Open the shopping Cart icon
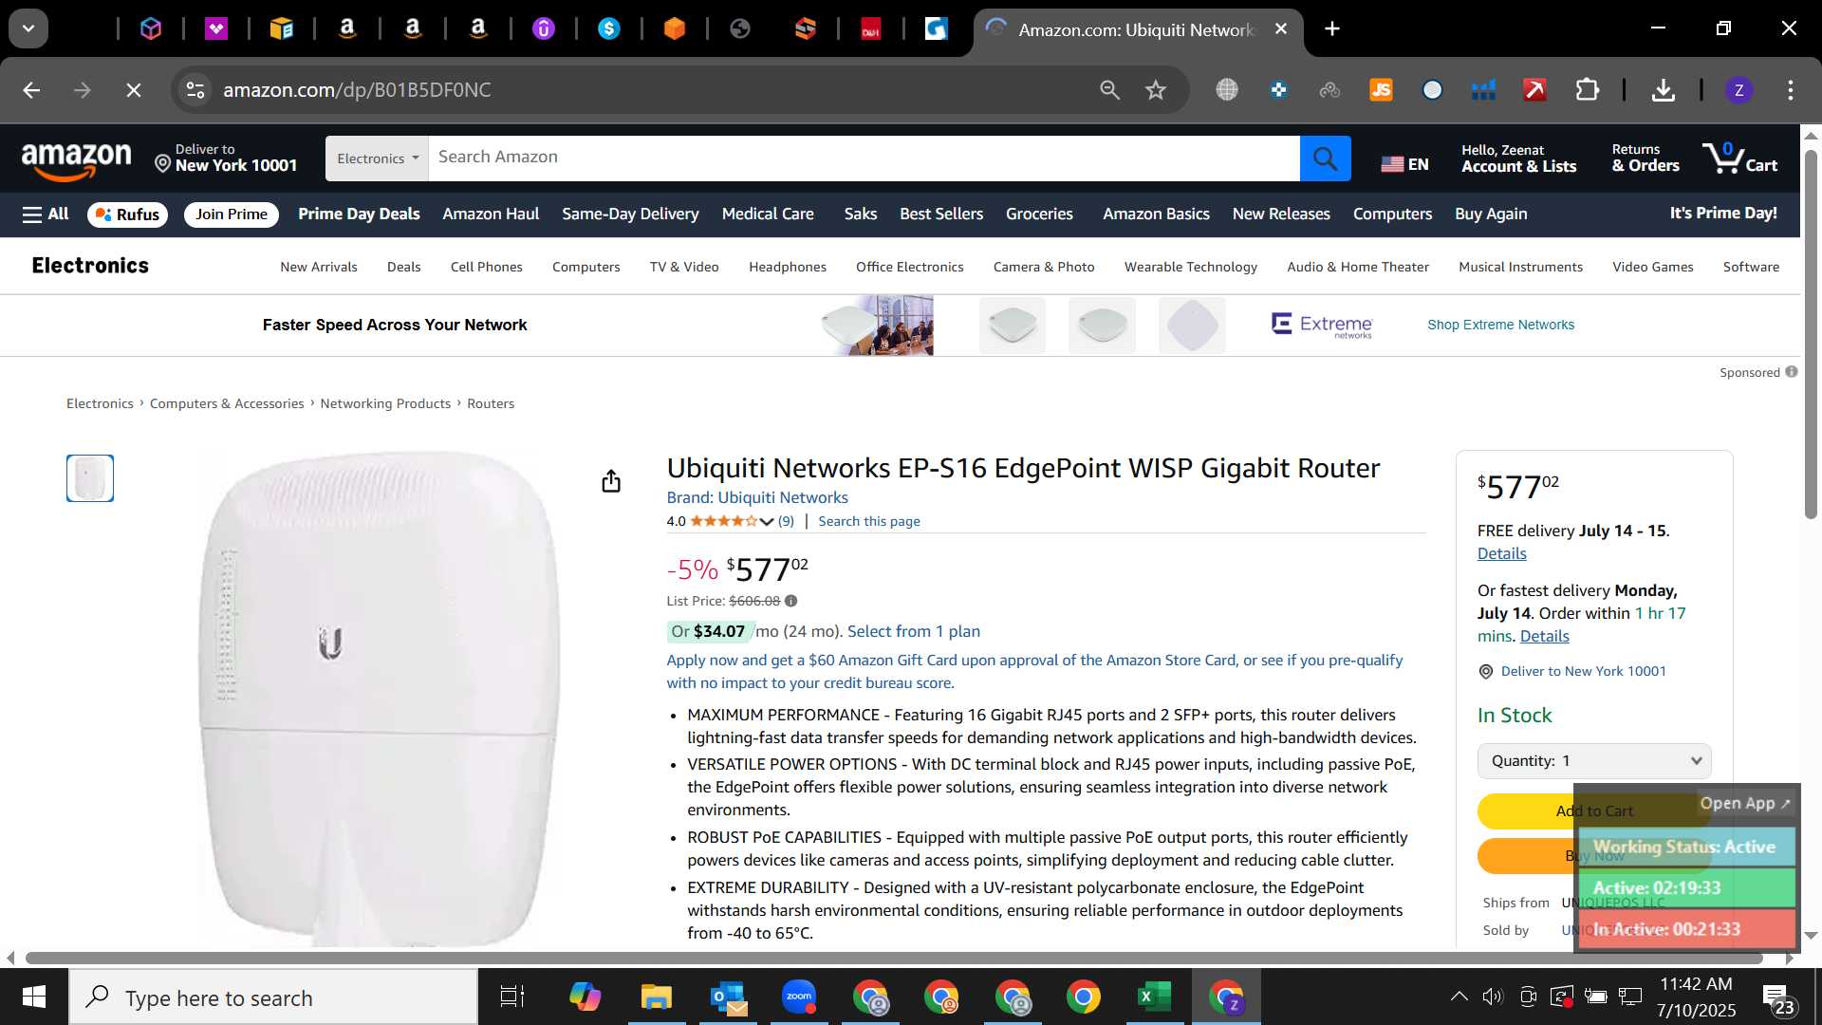Viewport: 1822px width, 1025px height. pos(1739,158)
